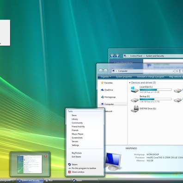Click the Local Disk (C:) drive icon
The image size is (183, 183).
[134, 90]
